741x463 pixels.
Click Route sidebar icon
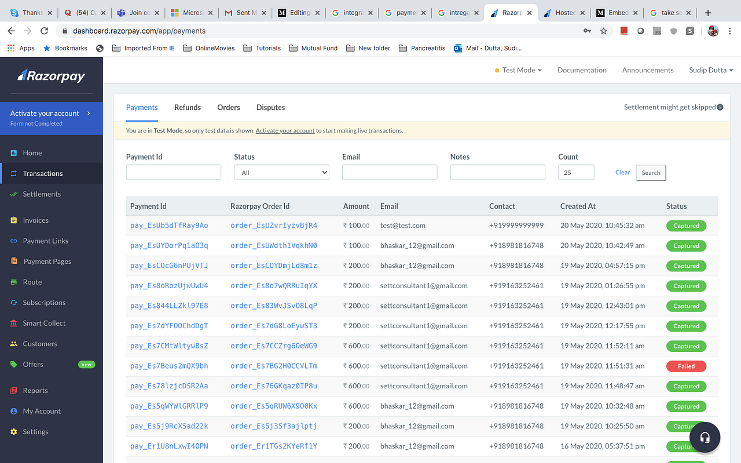tap(13, 282)
